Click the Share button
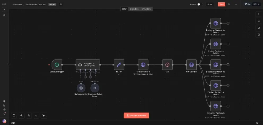Viewport: 263px width, 125px height. coord(210,4)
